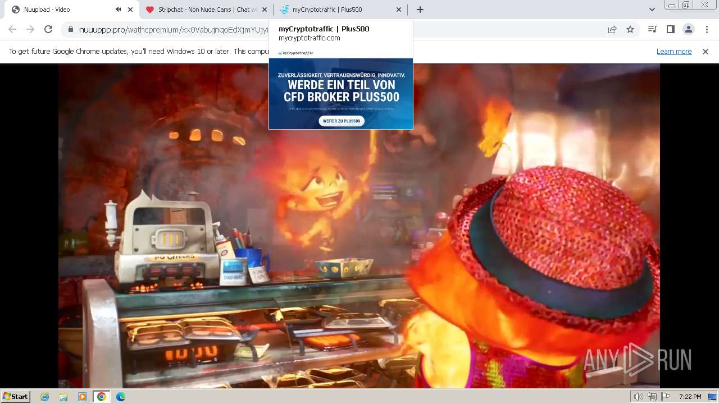Image resolution: width=719 pixels, height=404 pixels.
Task: View site information lock icon
Action: (x=70, y=29)
